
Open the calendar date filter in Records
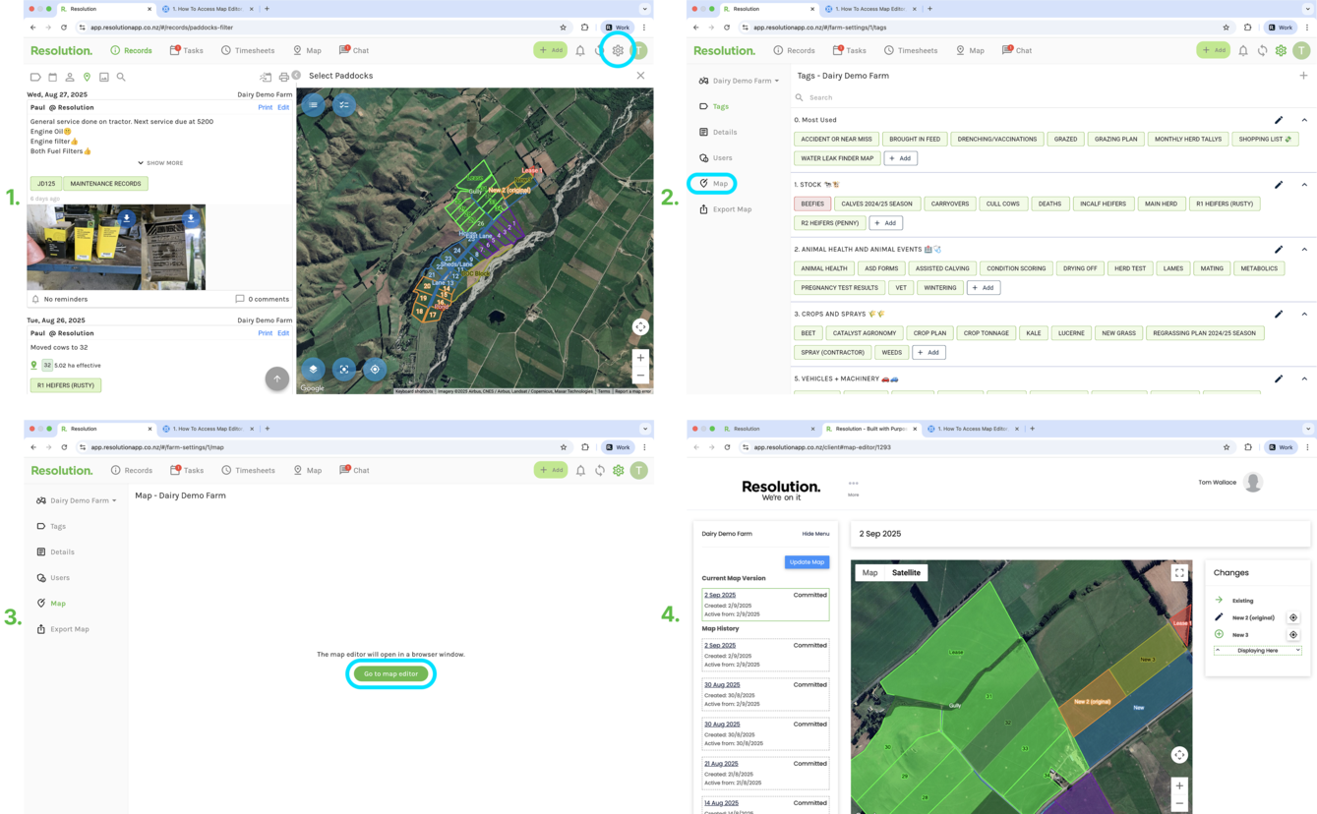[52, 77]
